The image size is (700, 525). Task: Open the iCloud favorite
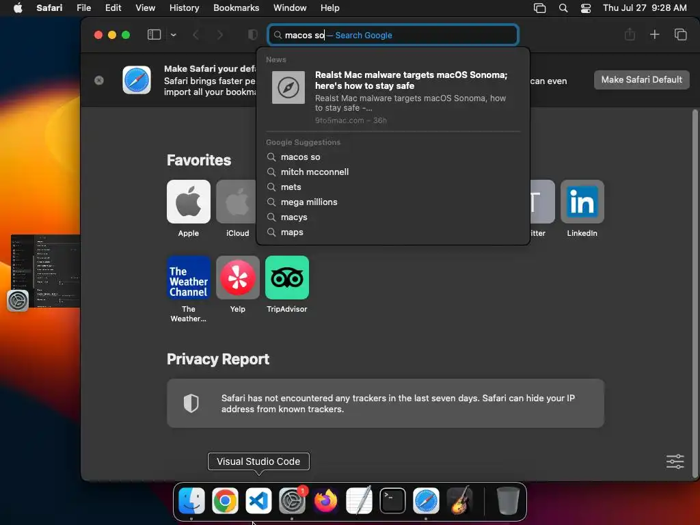pos(236,202)
